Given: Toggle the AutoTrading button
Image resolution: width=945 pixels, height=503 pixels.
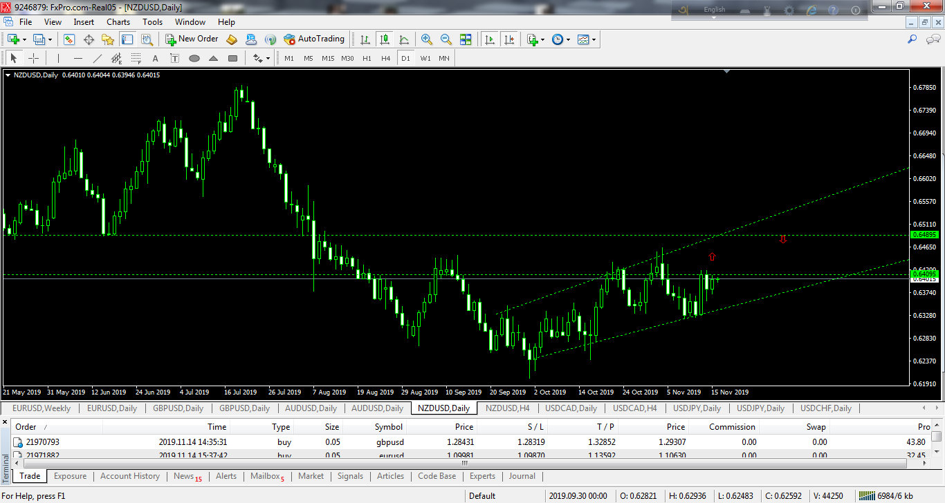Looking at the screenshot, I should point(314,39).
